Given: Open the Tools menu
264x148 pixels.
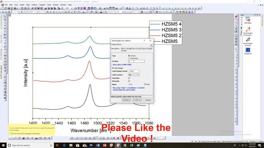Looking at the screenshot, I should [x=49, y=5].
